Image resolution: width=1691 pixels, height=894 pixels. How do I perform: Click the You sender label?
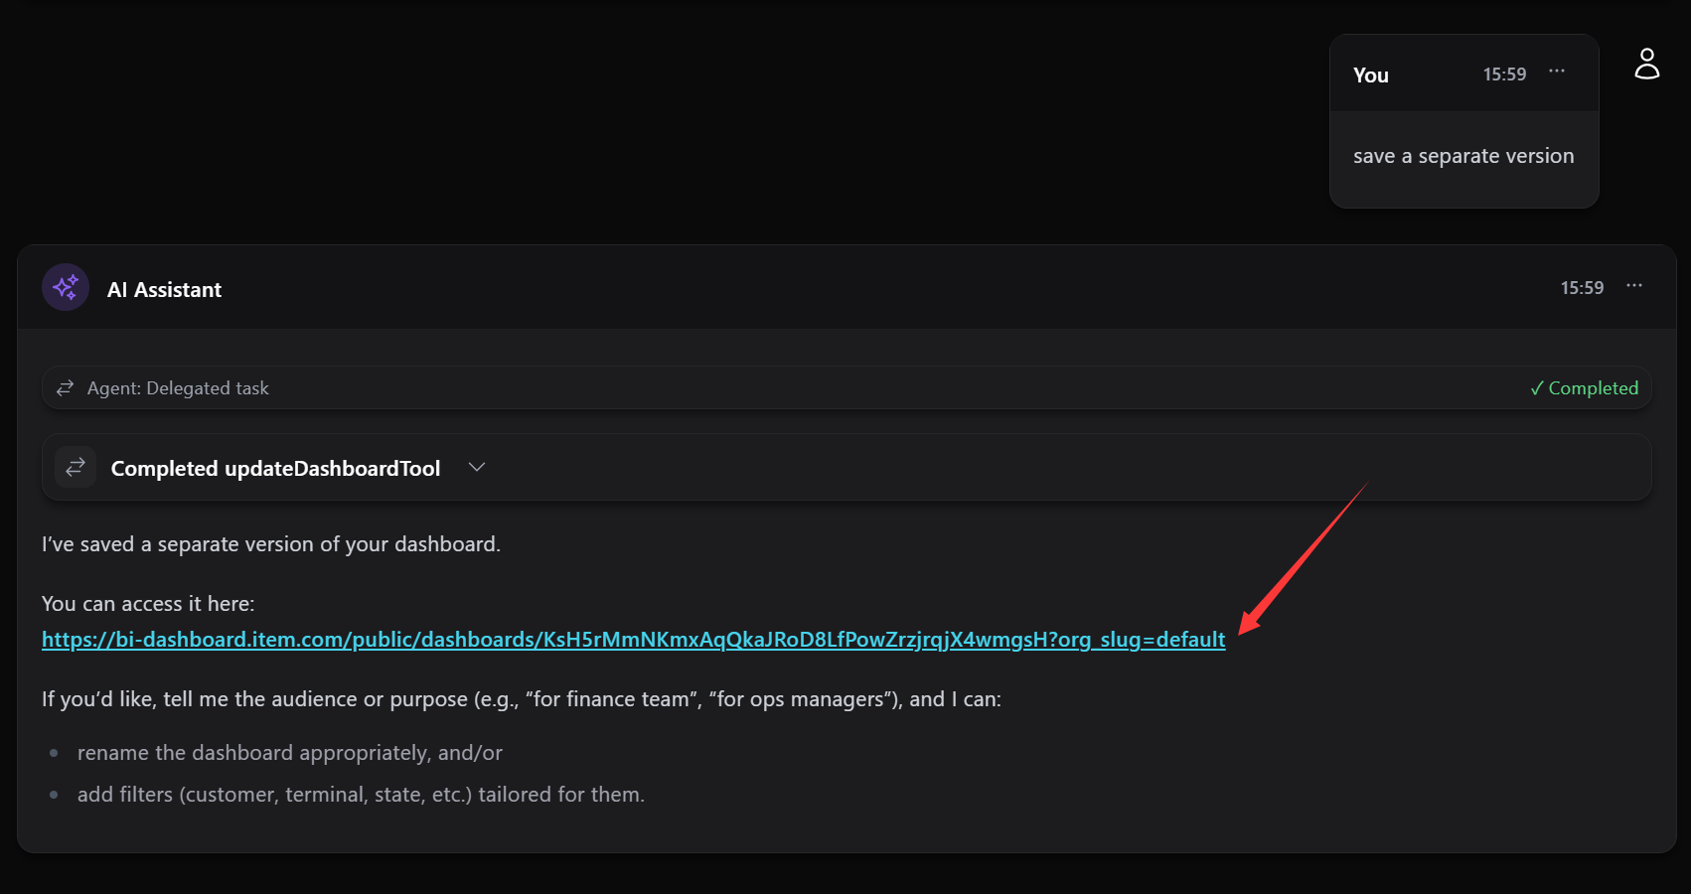click(x=1370, y=74)
